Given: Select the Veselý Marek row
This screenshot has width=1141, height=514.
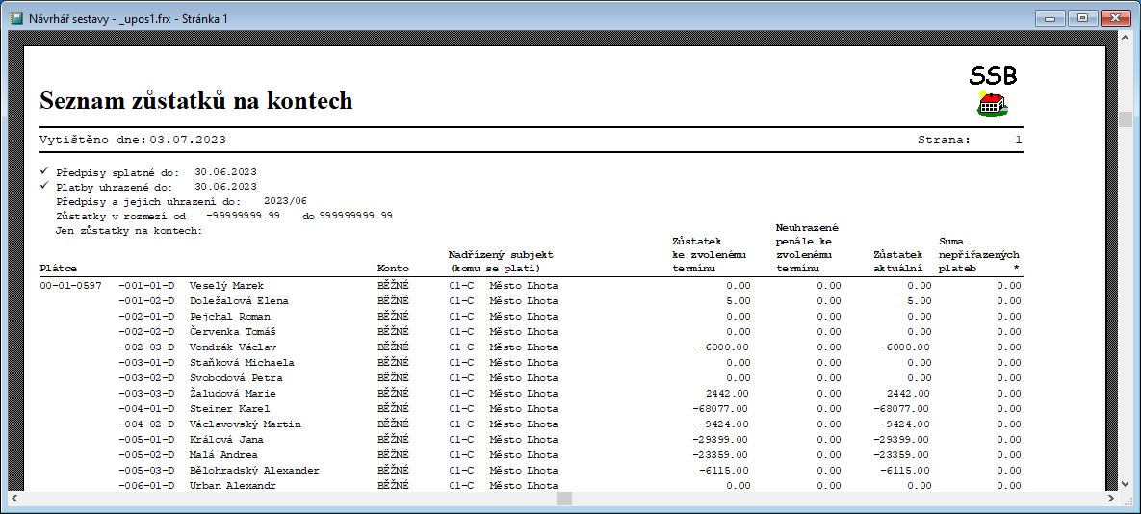Looking at the screenshot, I should (226, 286).
